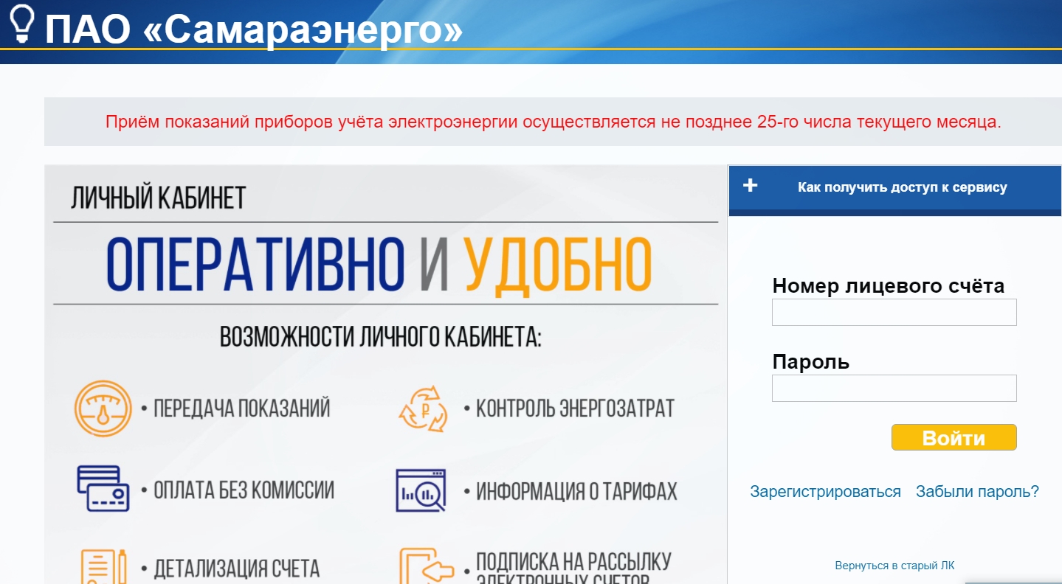Open 'Как получить доступ к сервису' panel

click(895, 190)
